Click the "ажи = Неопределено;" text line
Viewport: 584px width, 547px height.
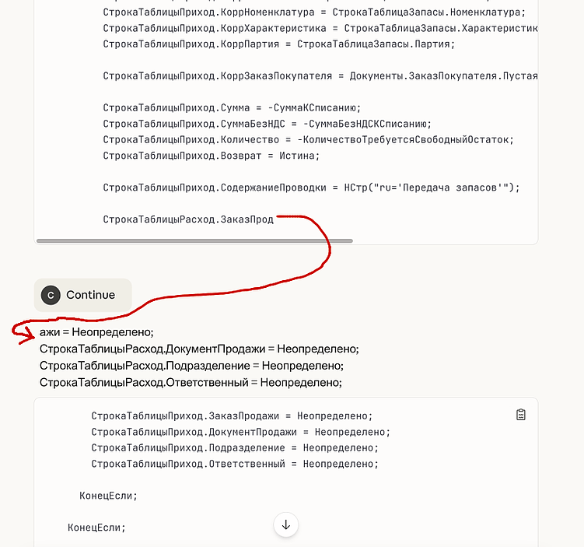[x=96, y=332]
